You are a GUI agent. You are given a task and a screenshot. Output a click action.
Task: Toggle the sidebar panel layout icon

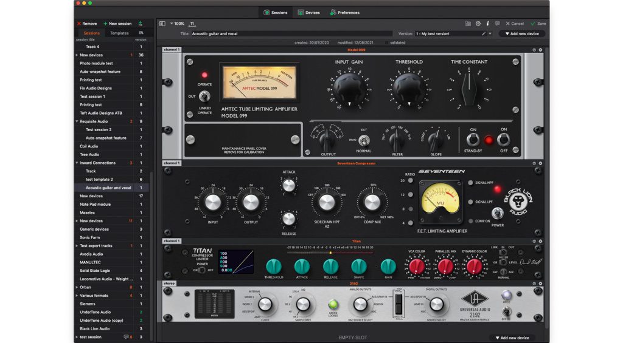[162, 24]
